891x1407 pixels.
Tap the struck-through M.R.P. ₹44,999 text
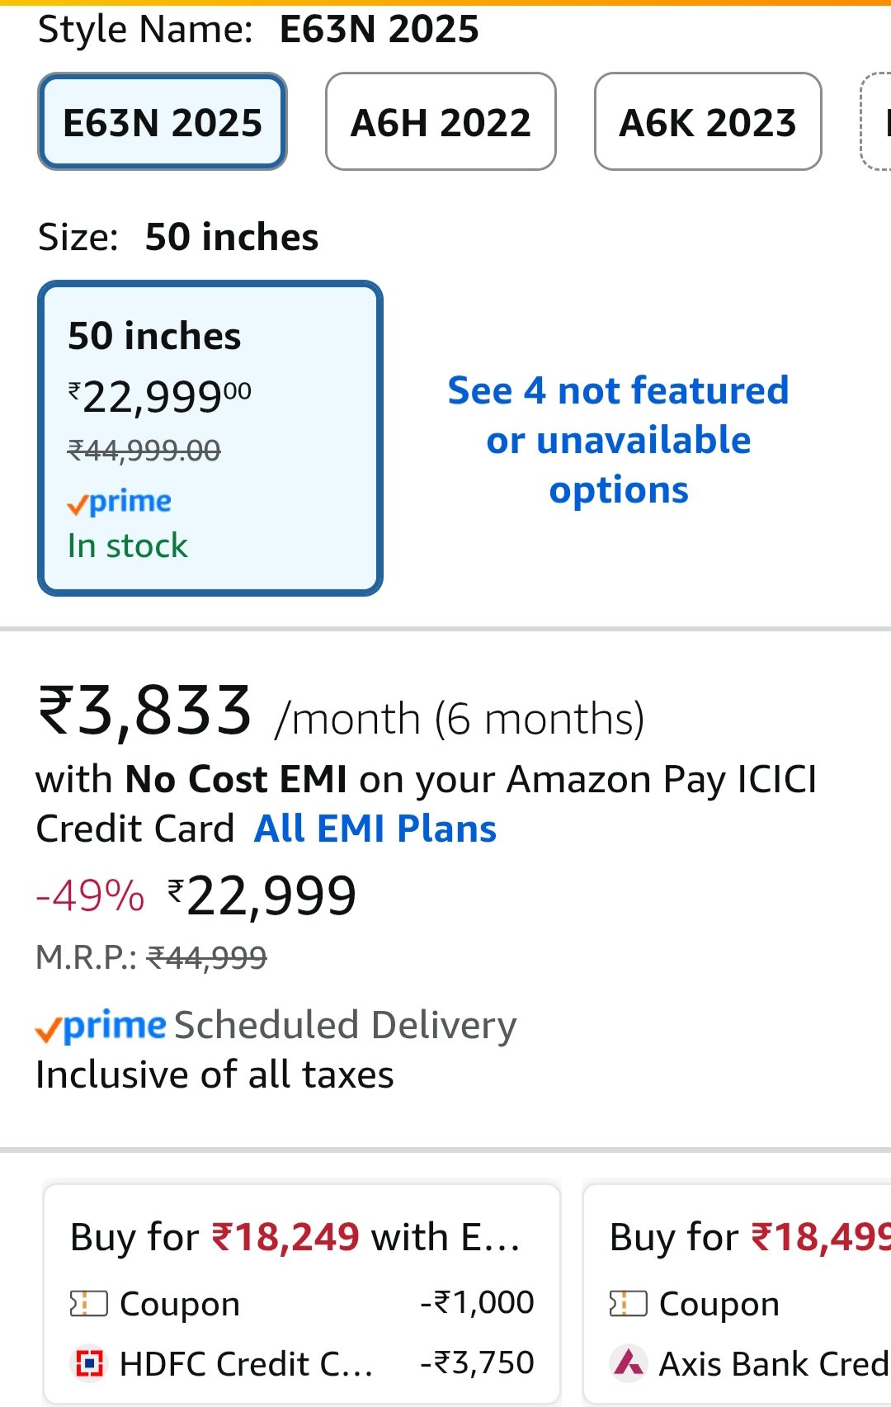tap(206, 957)
